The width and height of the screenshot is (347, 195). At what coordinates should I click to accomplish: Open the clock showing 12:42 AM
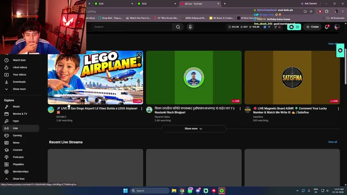pyautogui.click(x=339, y=191)
